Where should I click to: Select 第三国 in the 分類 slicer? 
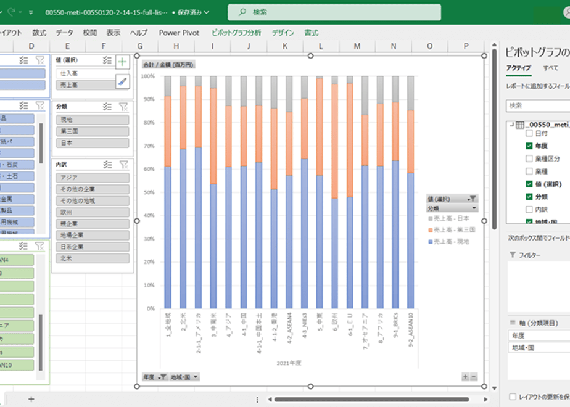coord(93,131)
